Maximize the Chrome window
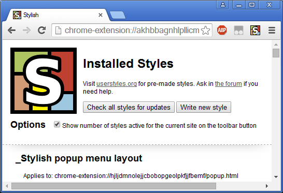Viewport: 283px width, 193px height. [252, 5]
